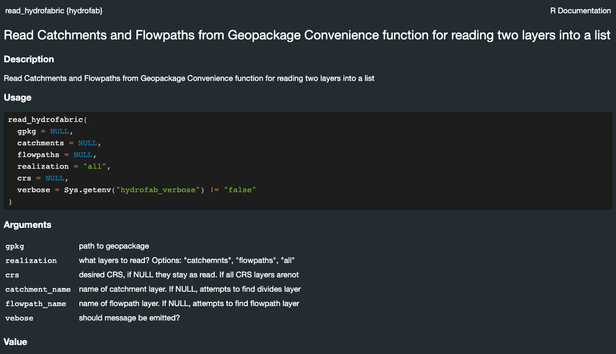The width and height of the screenshot is (616, 354).
Task: Click the R Documentation label
Action: click(x=580, y=11)
